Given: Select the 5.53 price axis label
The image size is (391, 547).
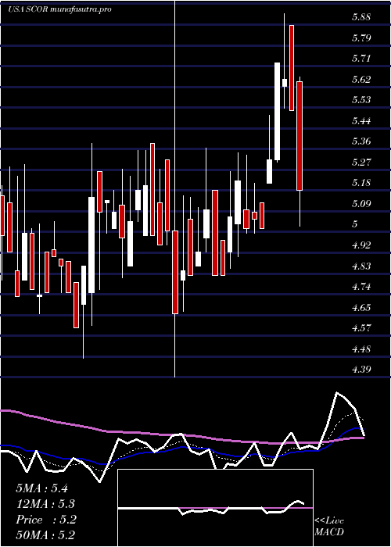Looking at the screenshot, I should click(x=361, y=100).
